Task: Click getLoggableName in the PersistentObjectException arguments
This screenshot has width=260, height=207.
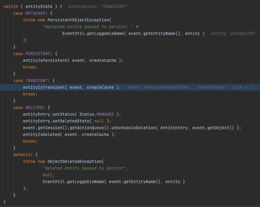Action: 105,33
